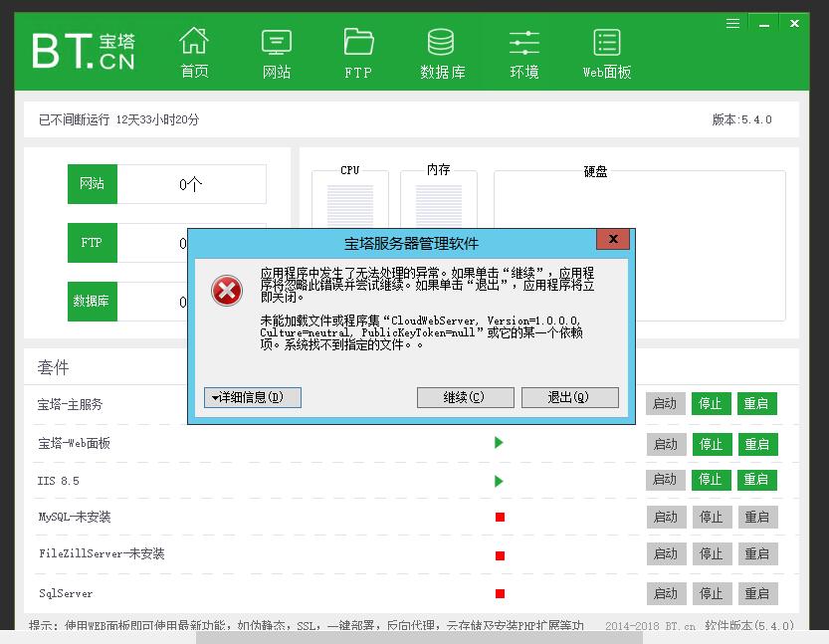Start the 宝塔-主服务 service

[x=665, y=404]
